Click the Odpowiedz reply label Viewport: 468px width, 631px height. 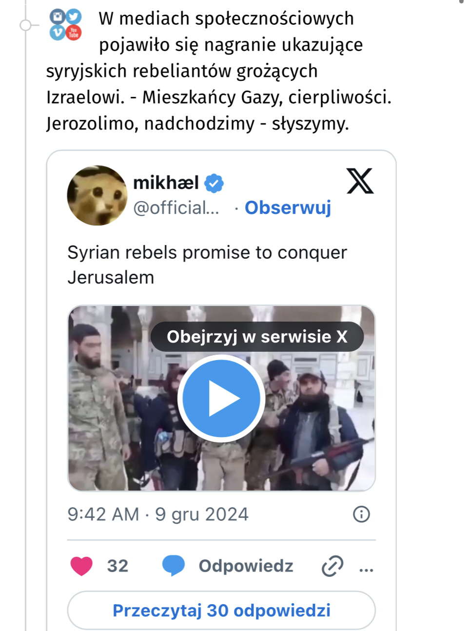(x=246, y=566)
